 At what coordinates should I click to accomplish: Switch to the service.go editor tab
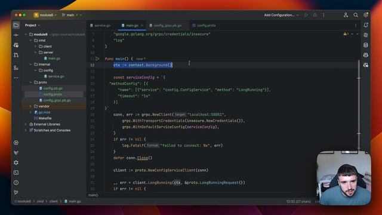[100, 25]
